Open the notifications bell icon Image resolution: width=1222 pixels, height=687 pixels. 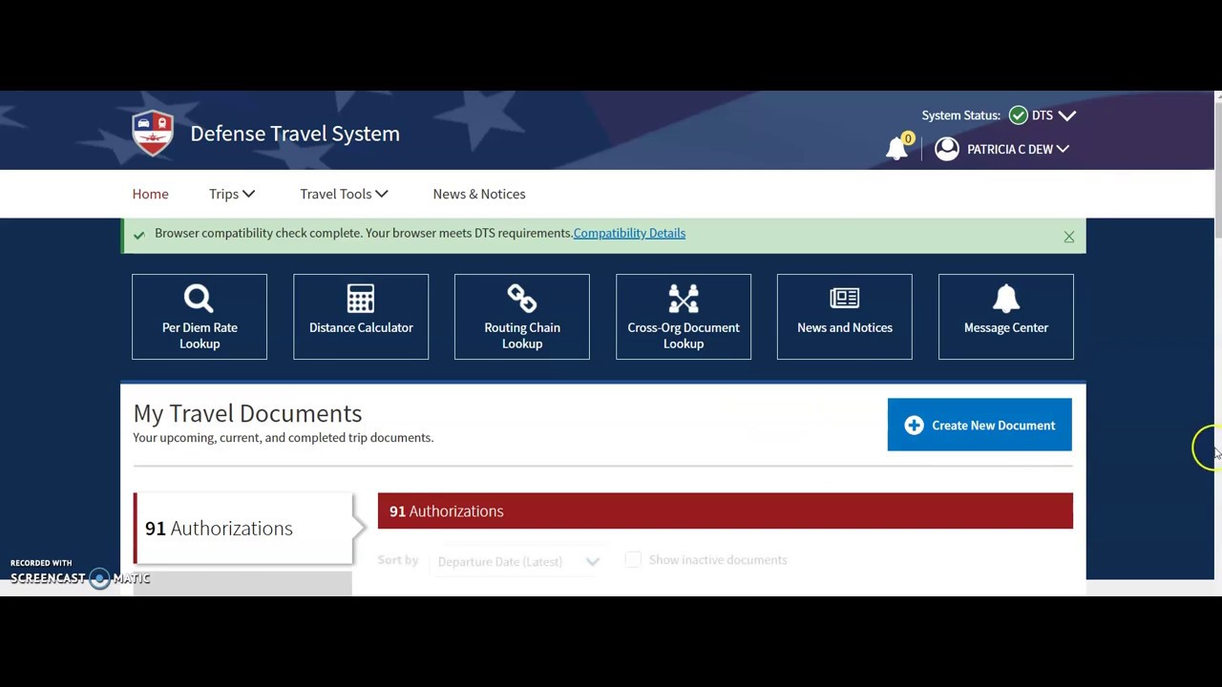pos(896,148)
